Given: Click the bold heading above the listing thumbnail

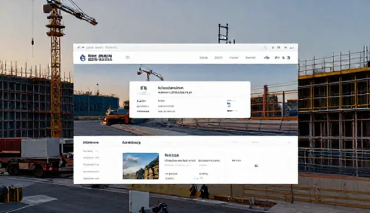Looking at the screenshot, I should click(x=131, y=142).
